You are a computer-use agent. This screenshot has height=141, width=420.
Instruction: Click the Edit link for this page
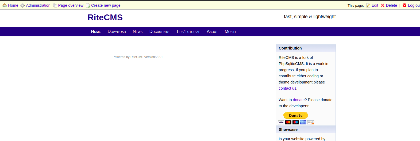pos(375,5)
